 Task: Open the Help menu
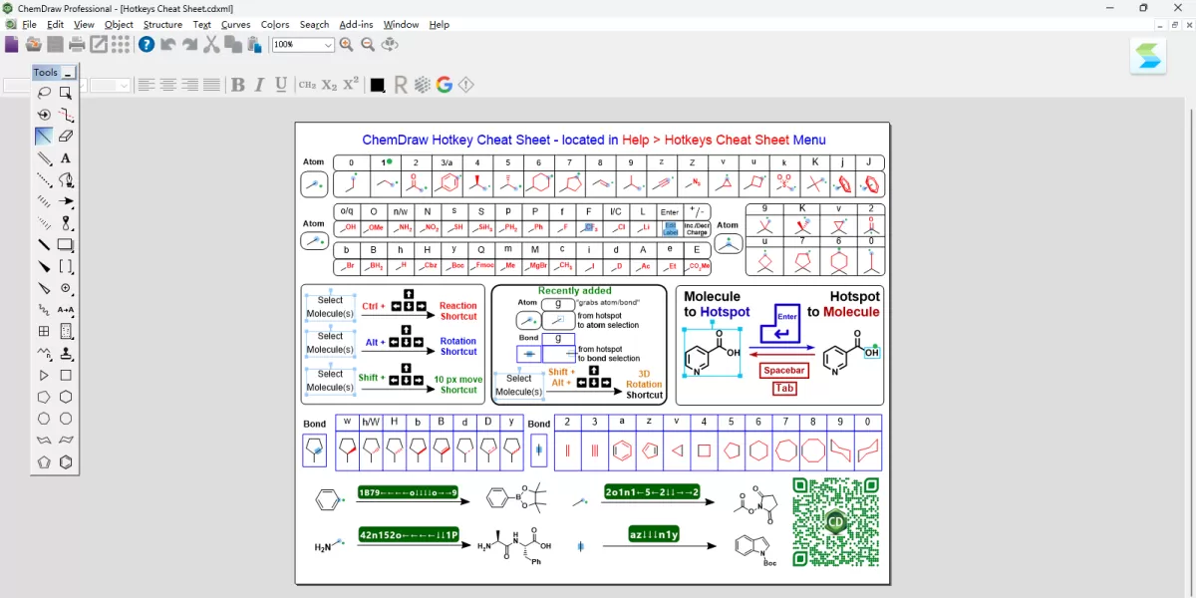click(440, 24)
